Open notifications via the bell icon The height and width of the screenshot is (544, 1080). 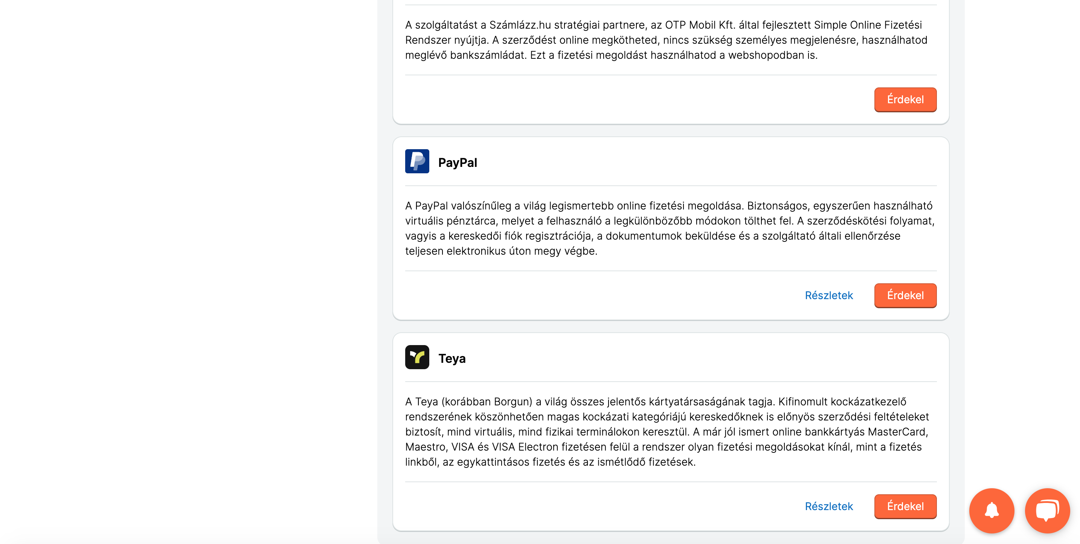point(992,510)
